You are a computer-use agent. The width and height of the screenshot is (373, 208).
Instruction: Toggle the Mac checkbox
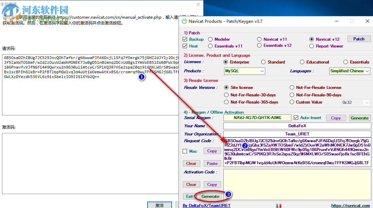click(185, 151)
